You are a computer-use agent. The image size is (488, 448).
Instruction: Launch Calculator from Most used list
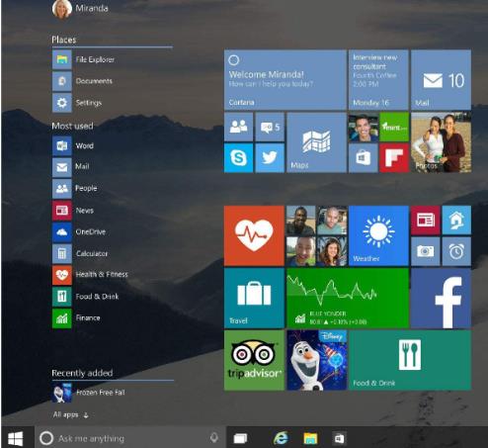(80, 253)
